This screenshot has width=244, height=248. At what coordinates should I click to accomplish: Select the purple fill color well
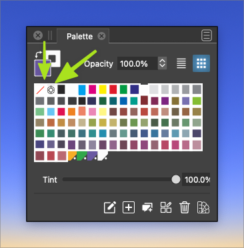[43, 68]
